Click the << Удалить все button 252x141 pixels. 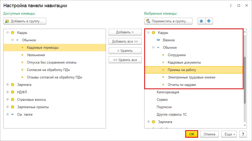(x=125, y=60)
